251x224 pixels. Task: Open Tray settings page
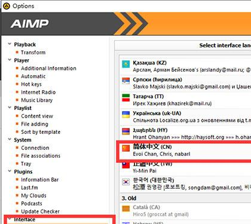pyautogui.click(x=26, y=164)
